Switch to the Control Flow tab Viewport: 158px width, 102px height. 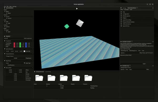(x=48, y=72)
